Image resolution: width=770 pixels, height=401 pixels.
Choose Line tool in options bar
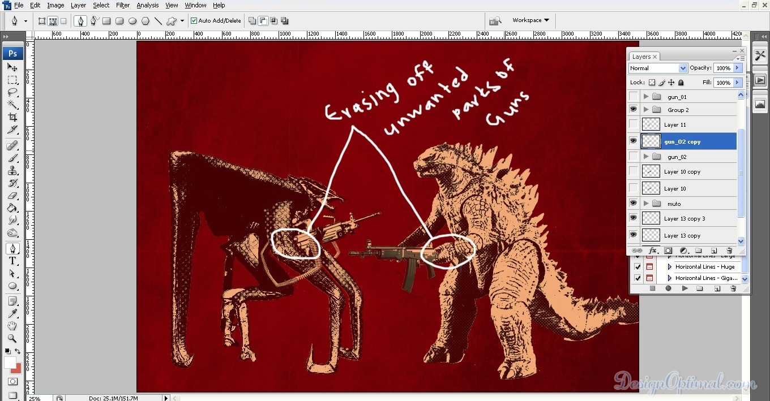tap(159, 21)
